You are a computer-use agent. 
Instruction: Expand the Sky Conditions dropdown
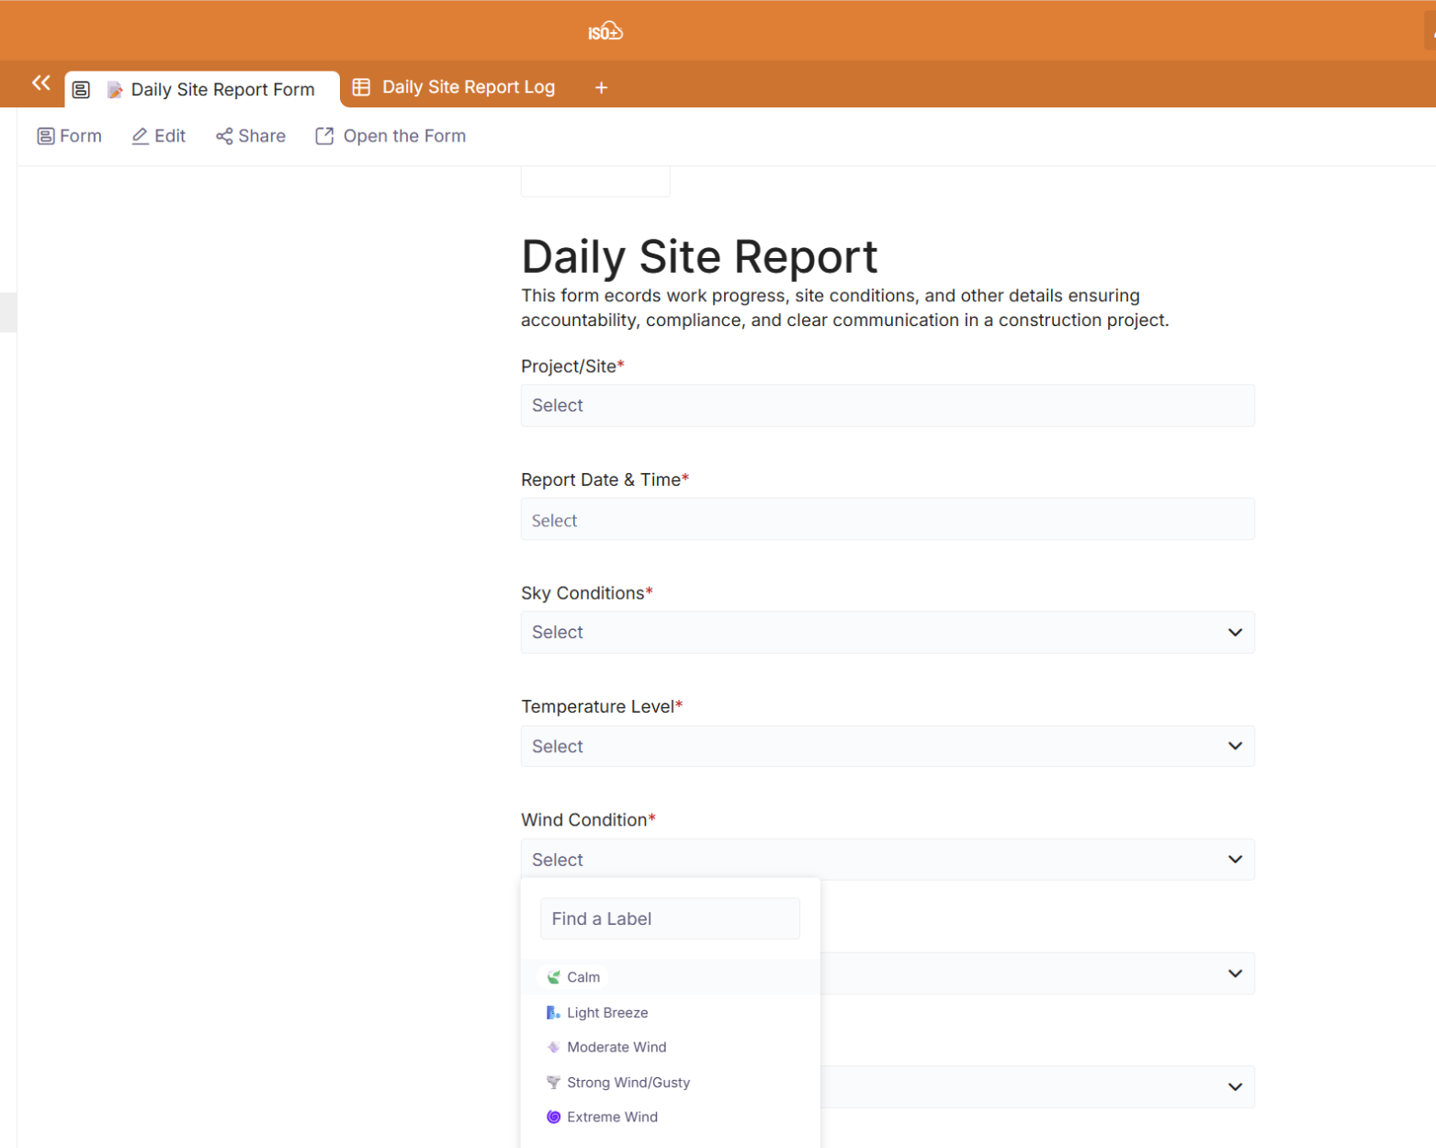click(887, 633)
